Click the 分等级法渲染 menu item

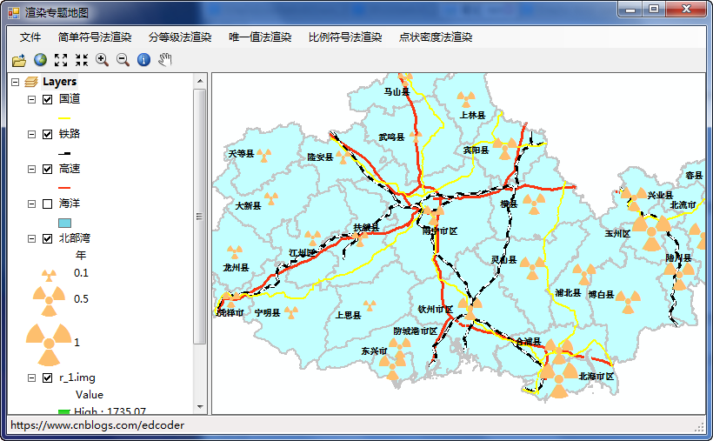[x=180, y=37]
